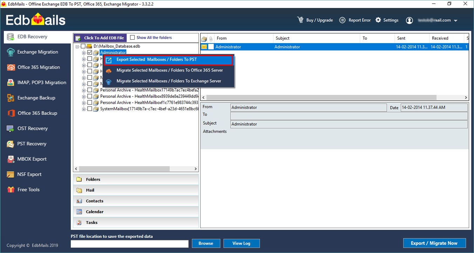Select MBOX Export in the sidebar
Image resolution: width=474 pixels, height=253 pixels.
pos(11,159)
